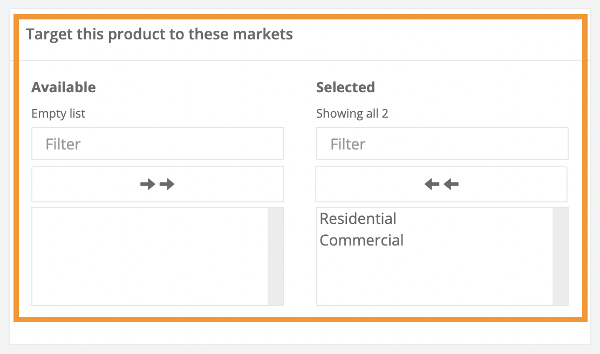The image size is (600, 354).
Task: Click the Empty list label
Action: pos(58,113)
